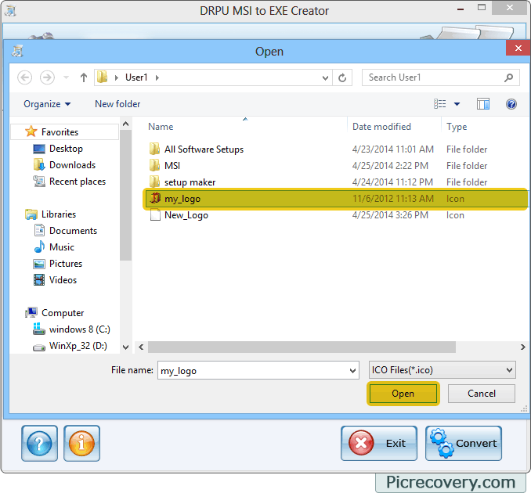
Task: Click the 4/25/2014 3:26 PM date cell
Action: [x=390, y=215]
